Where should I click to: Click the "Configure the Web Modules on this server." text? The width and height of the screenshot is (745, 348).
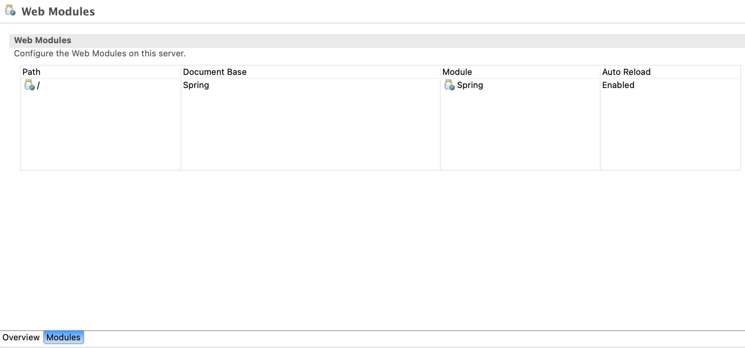tap(100, 54)
